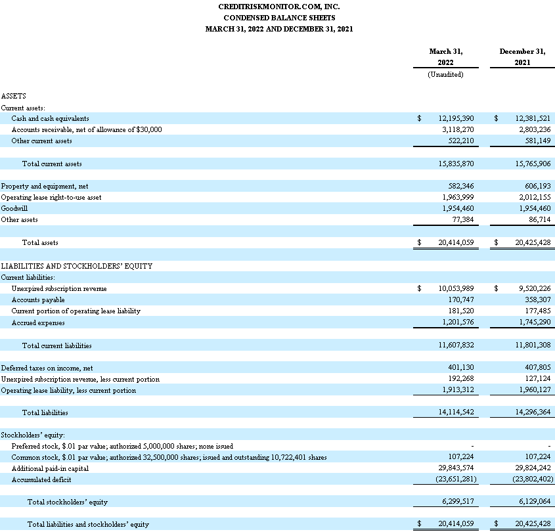
Task: Click lease liability current value 181,520
Action: click(x=461, y=311)
